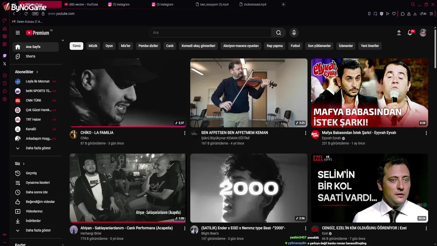
Task: Open the Eyyvah Eyvah channel link
Action: pyautogui.click(x=332, y=138)
